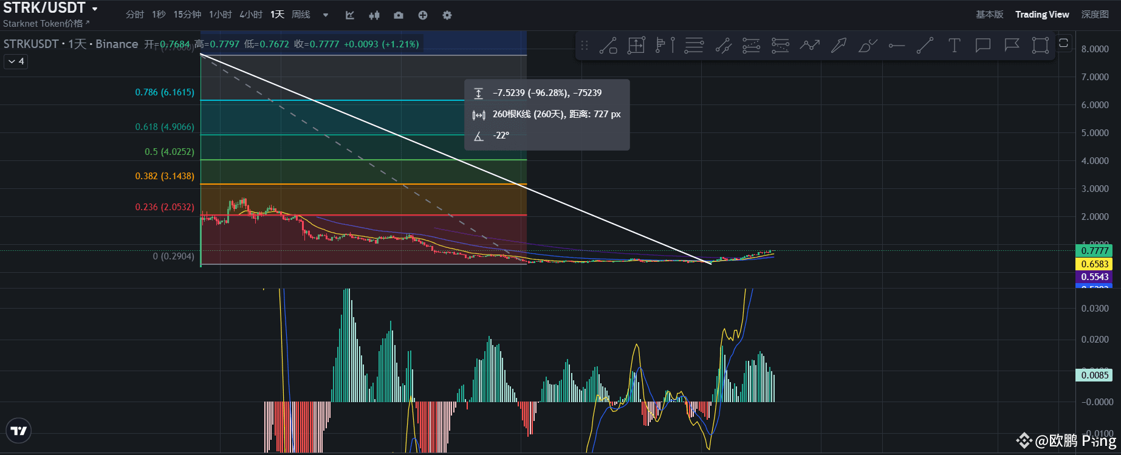The height and width of the screenshot is (455, 1121).
Task: Open the STRK/USDT pair dropdown arrow
Action: click(x=95, y=9)
